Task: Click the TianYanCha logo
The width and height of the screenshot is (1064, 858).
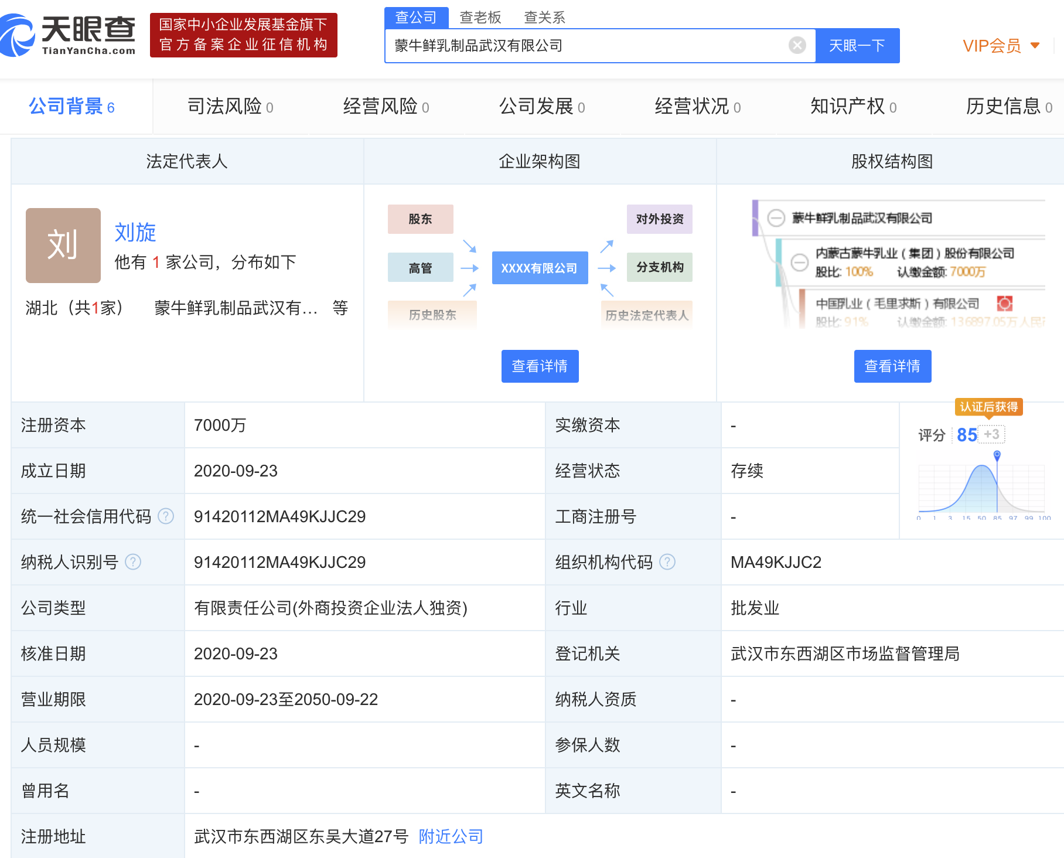Action: pos(68,35)
